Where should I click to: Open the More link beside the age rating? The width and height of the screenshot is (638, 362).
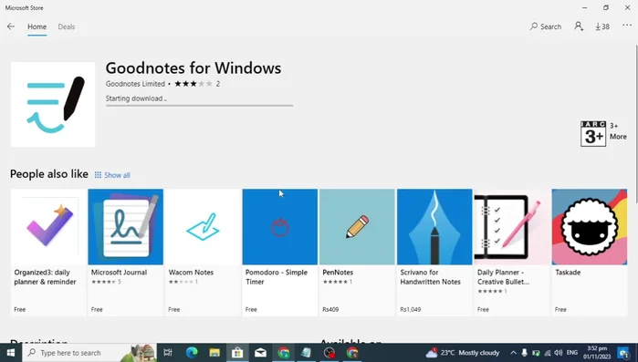tap(618, 137)
